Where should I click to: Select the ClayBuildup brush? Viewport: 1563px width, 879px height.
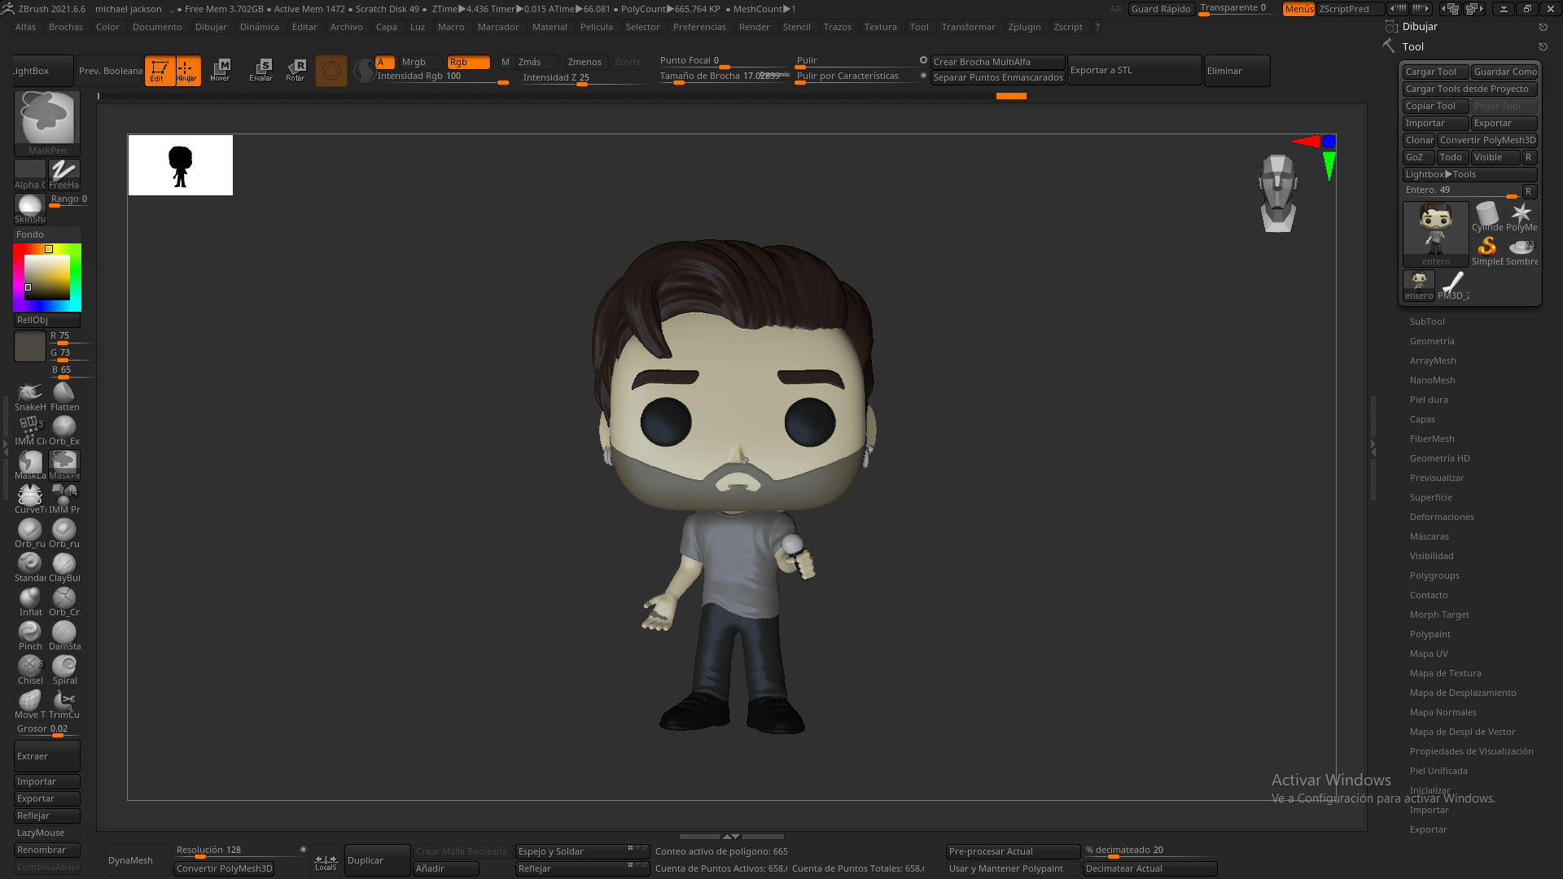pyautogui.click(x=63, y=563)
